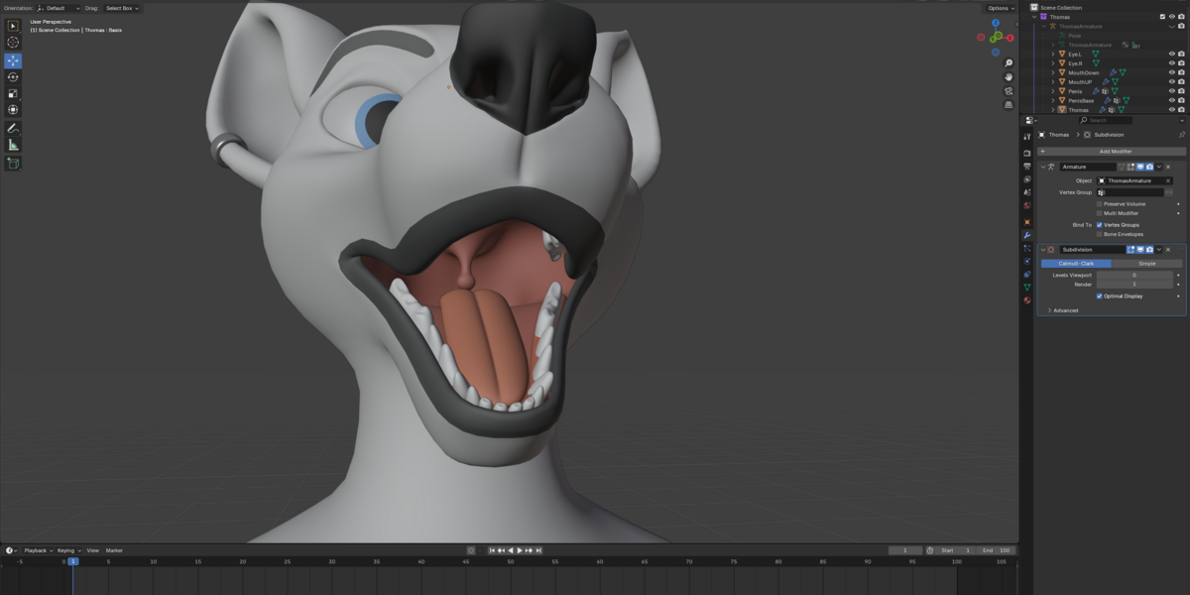This screenshot has height=595, width=1190.
Task: Select the Annotate tool
Action: pos(13,128)
